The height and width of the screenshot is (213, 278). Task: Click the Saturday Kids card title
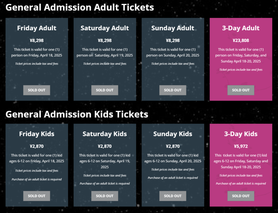(x=105, y=134)
